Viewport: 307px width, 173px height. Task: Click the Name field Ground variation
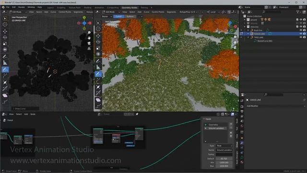point(224,150)
